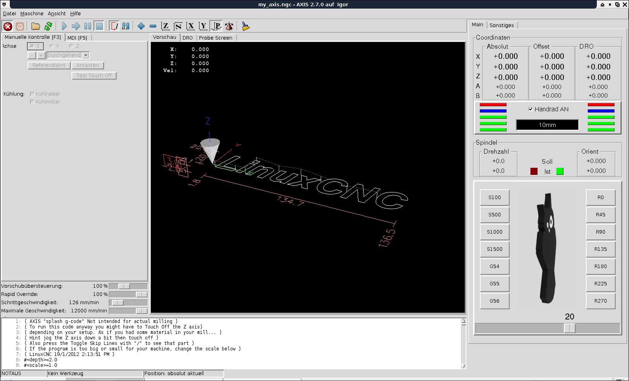Switch to Manuelle Kontrolle [F3] tab
This screenshot has height=381, width=629.
coord(33,37)
